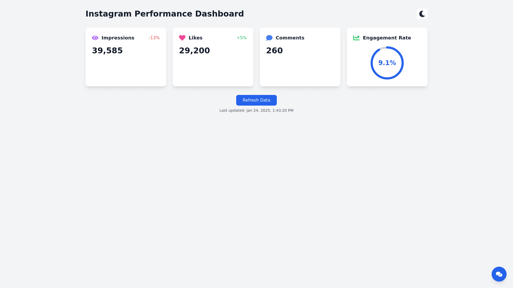Click the +5% likes change badge

pyautogui.click(x=242, y=38)
